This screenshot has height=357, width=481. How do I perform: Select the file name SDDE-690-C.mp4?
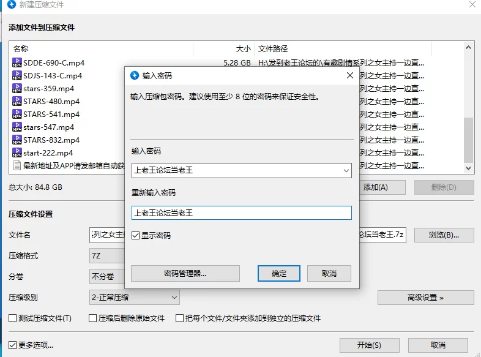pyautogui.click(x=54, y=62)
